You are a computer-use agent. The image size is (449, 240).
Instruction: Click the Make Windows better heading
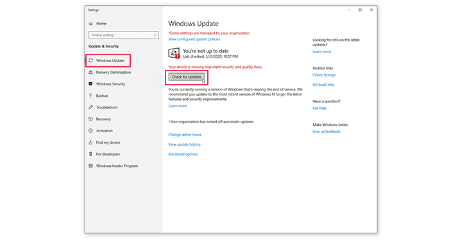330,125
